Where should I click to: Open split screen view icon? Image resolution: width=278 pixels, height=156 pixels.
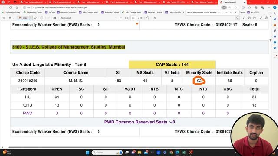(243, 7)
